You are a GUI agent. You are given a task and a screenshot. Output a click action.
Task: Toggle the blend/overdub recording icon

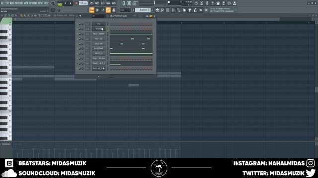108,3
